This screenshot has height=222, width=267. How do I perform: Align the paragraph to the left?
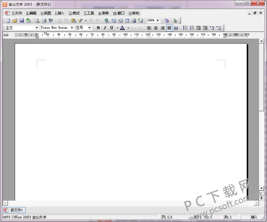click(149, 28)
